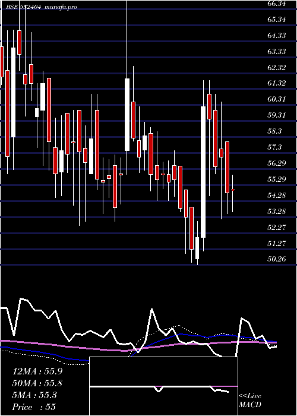Screen dimensions: 297x416
Task: Click the BSE 532404 ticker label
Action: click(24, 7)
